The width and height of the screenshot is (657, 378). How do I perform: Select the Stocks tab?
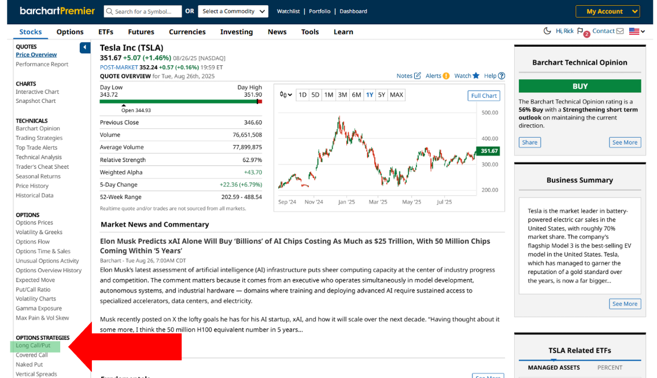pos(31,32)
